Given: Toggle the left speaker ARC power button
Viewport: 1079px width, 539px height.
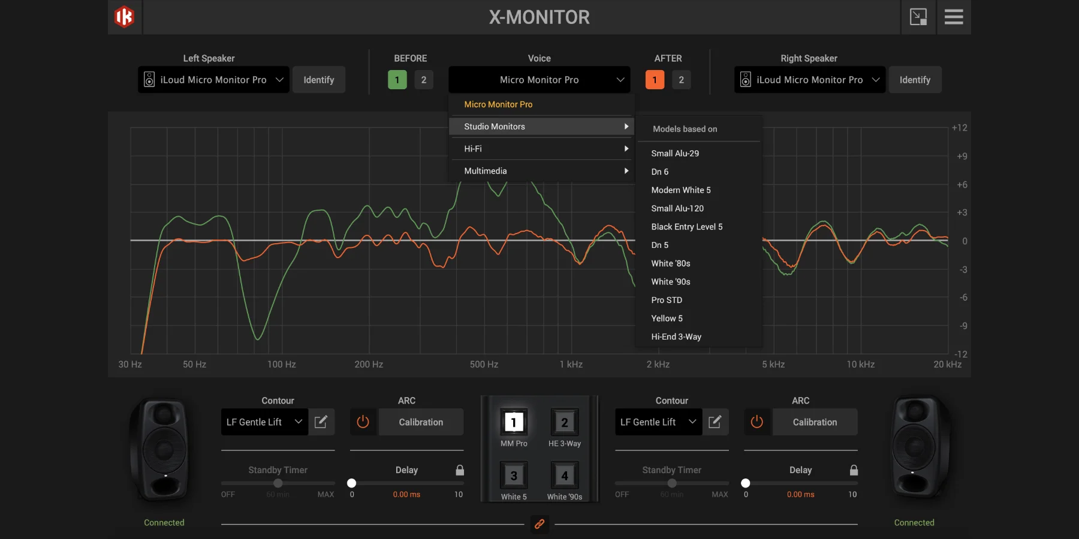Looking at the screenshot, I should click(x=363, y=422).
